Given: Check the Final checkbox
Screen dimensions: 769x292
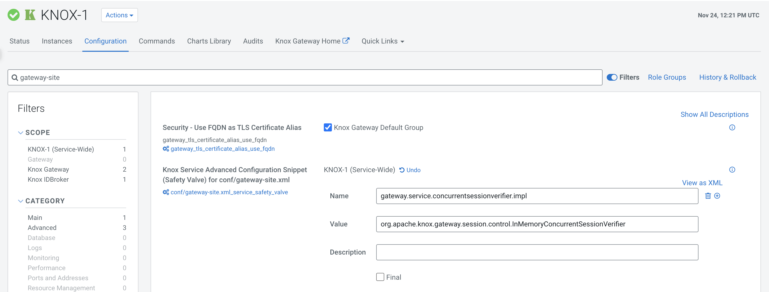Looking at the screenshot, I should 380,277.
